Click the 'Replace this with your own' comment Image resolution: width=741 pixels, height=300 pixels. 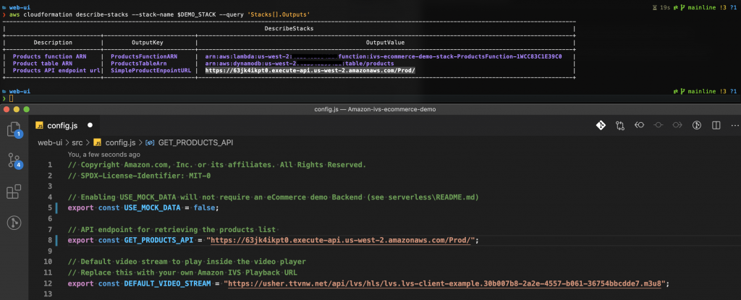point(182,273)
